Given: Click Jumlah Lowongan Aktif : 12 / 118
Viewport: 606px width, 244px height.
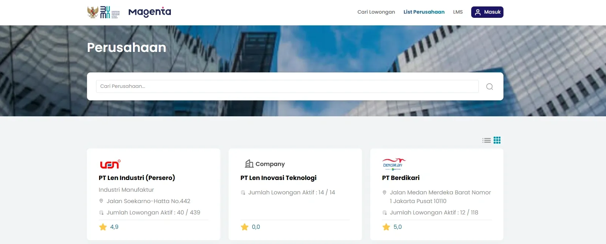Looking at the screenshot, I should (434, 213).
